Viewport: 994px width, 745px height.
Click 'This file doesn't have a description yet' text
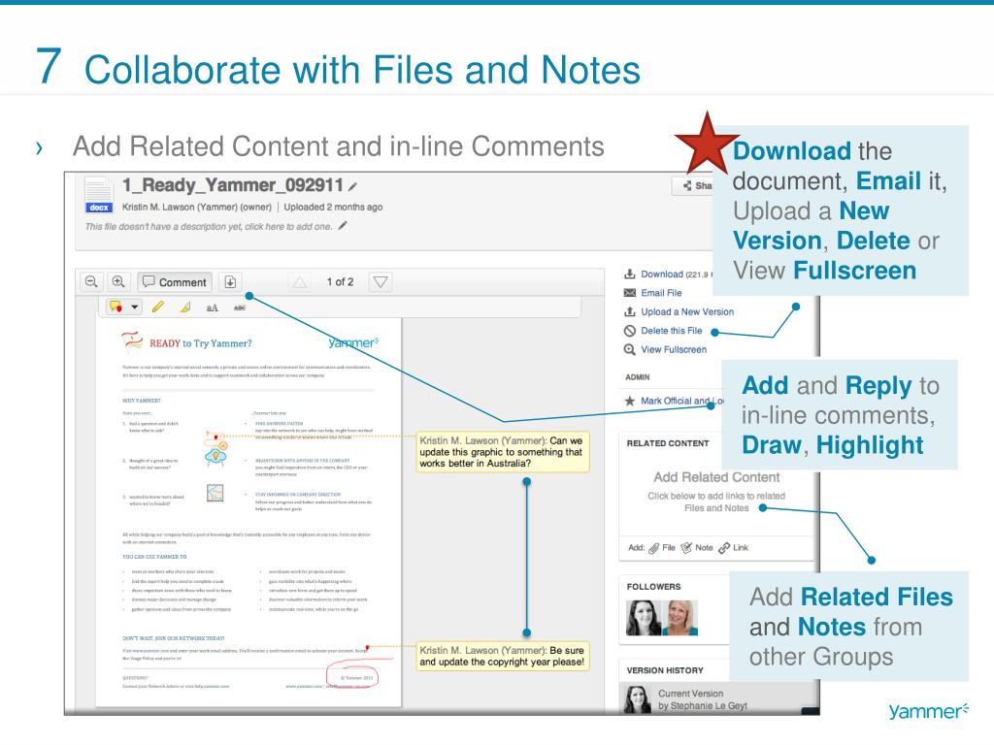(209, 226)
